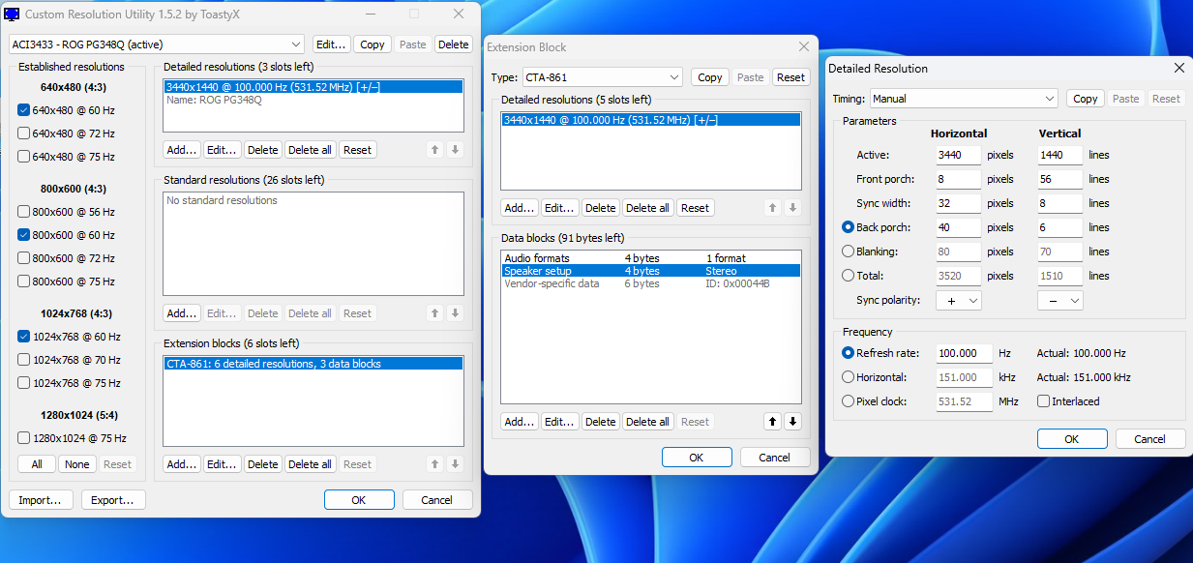Uncheck 800x600 @ 60 Hz resolution
This screenshot has height=563, width=1193.
[x=24, y=235]
